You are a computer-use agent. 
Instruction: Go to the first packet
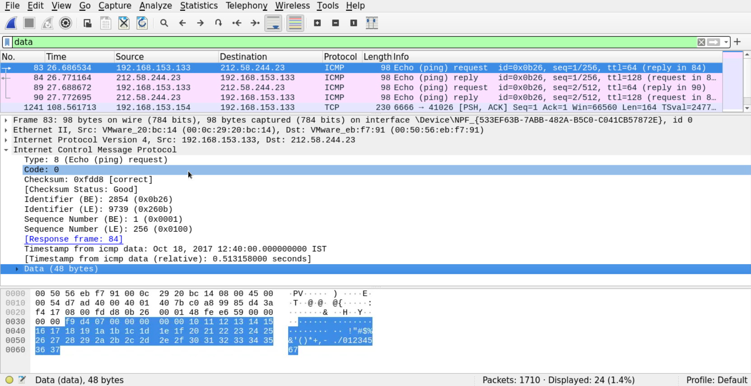pos(237,23)
